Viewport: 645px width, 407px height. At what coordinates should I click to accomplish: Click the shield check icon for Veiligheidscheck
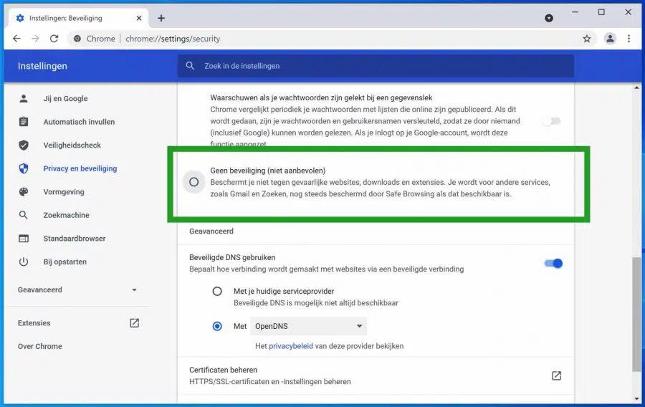click(24, 145)
